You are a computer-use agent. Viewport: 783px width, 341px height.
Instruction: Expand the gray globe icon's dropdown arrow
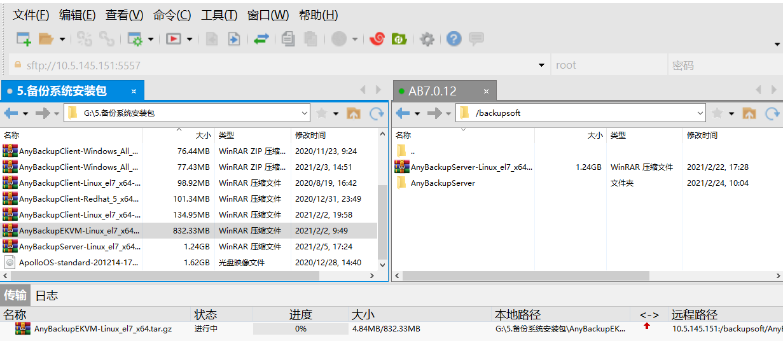[x=355, y=39]
